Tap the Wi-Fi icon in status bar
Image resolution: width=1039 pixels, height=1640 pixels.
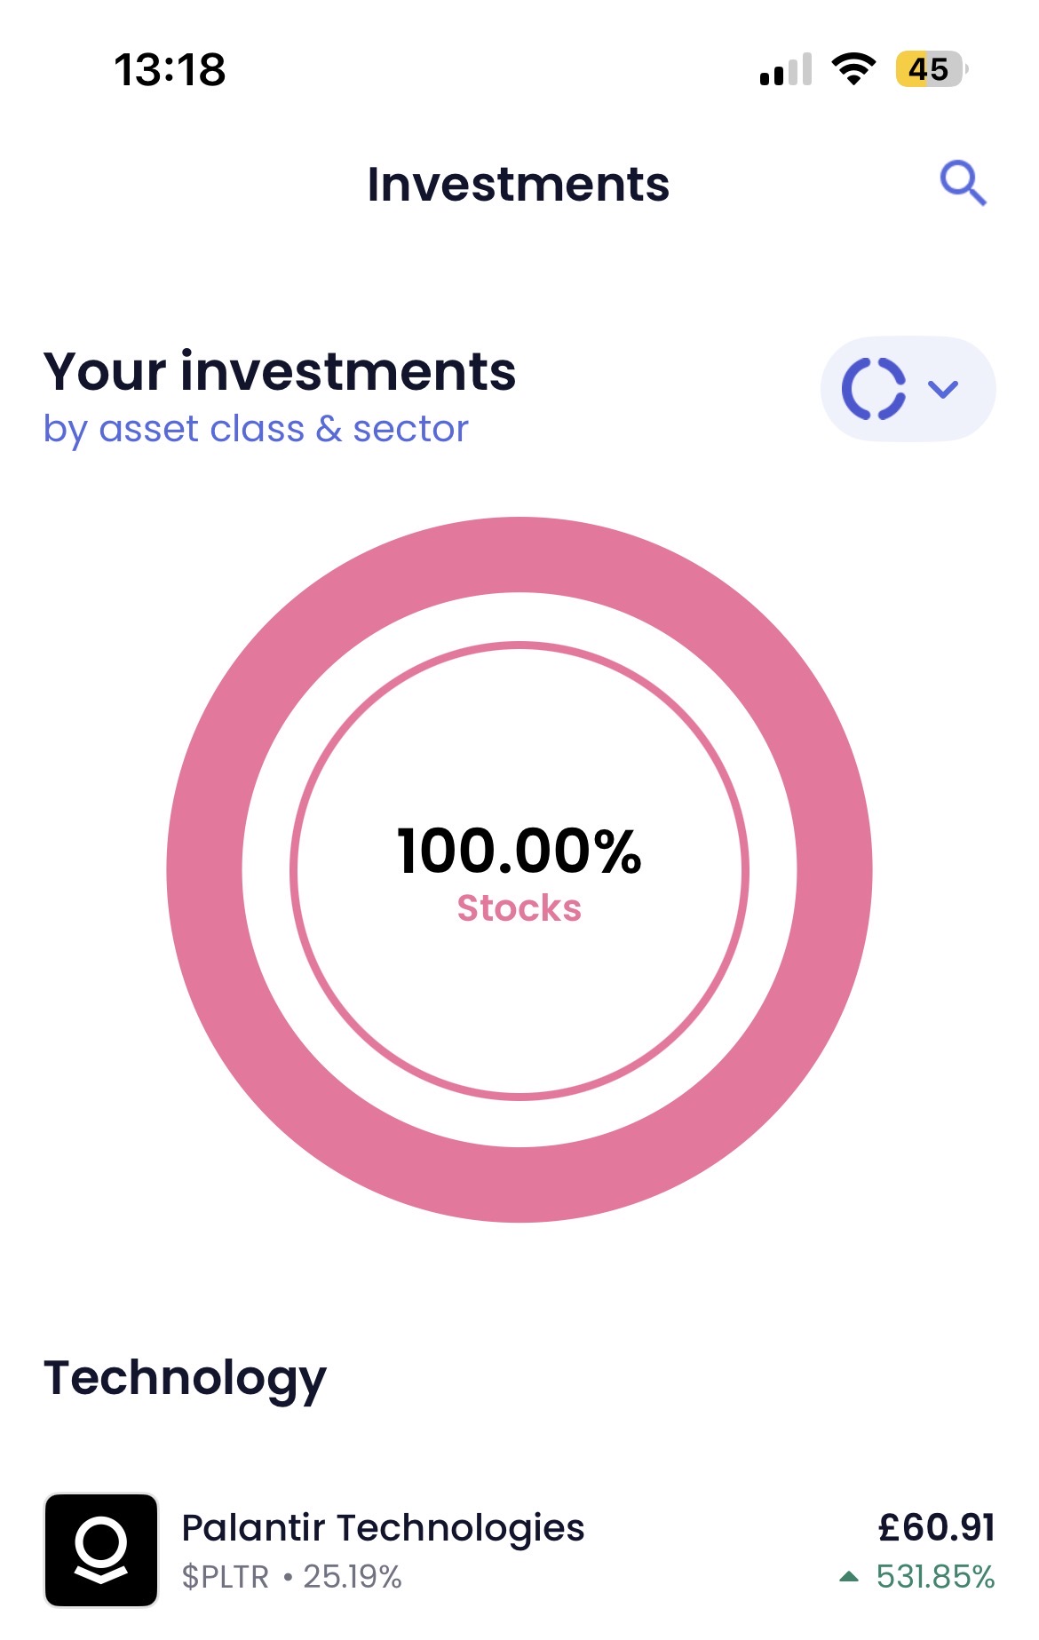853,69
